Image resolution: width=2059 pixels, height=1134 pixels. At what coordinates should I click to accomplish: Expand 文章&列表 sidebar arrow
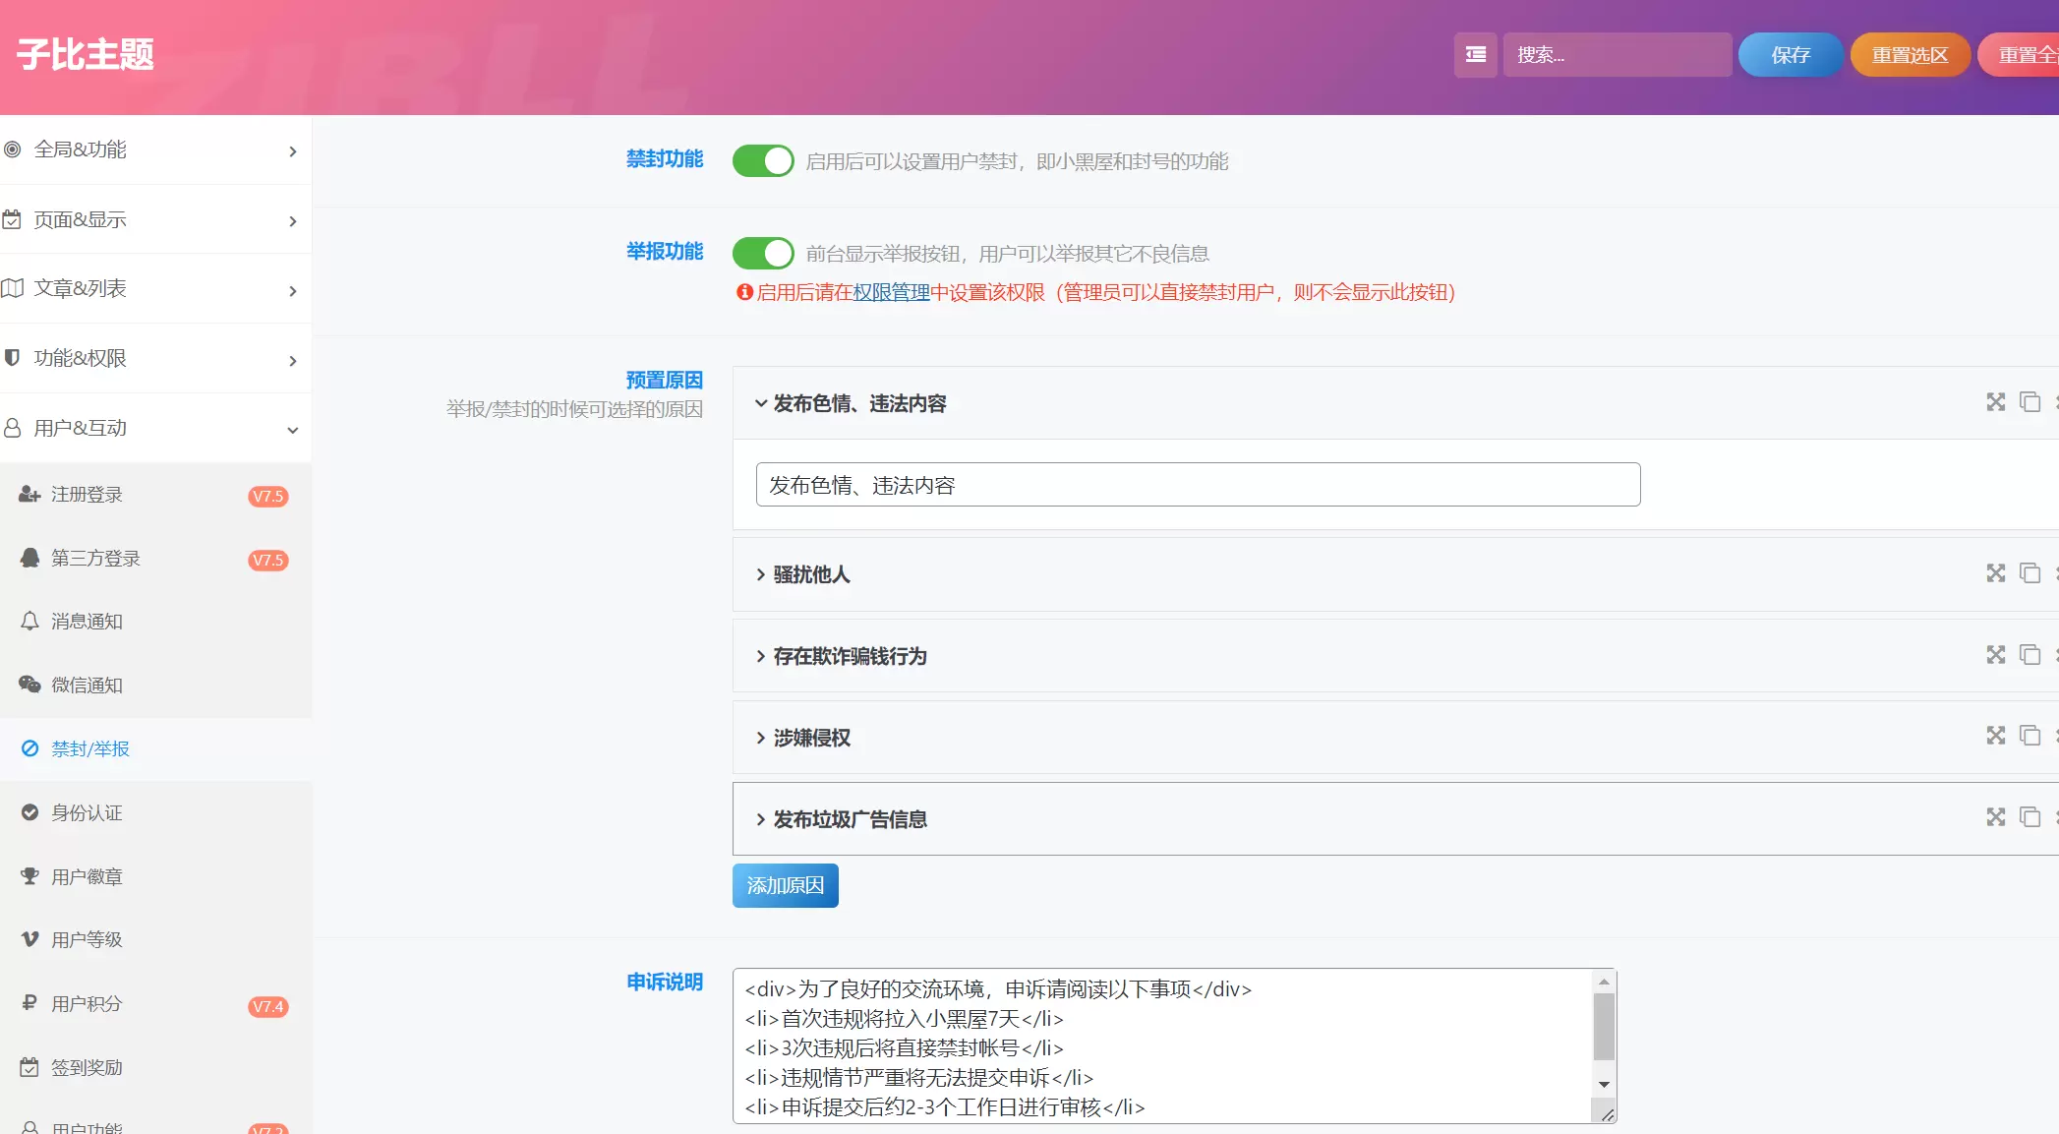pyautogui.click(x=293, y=291)
